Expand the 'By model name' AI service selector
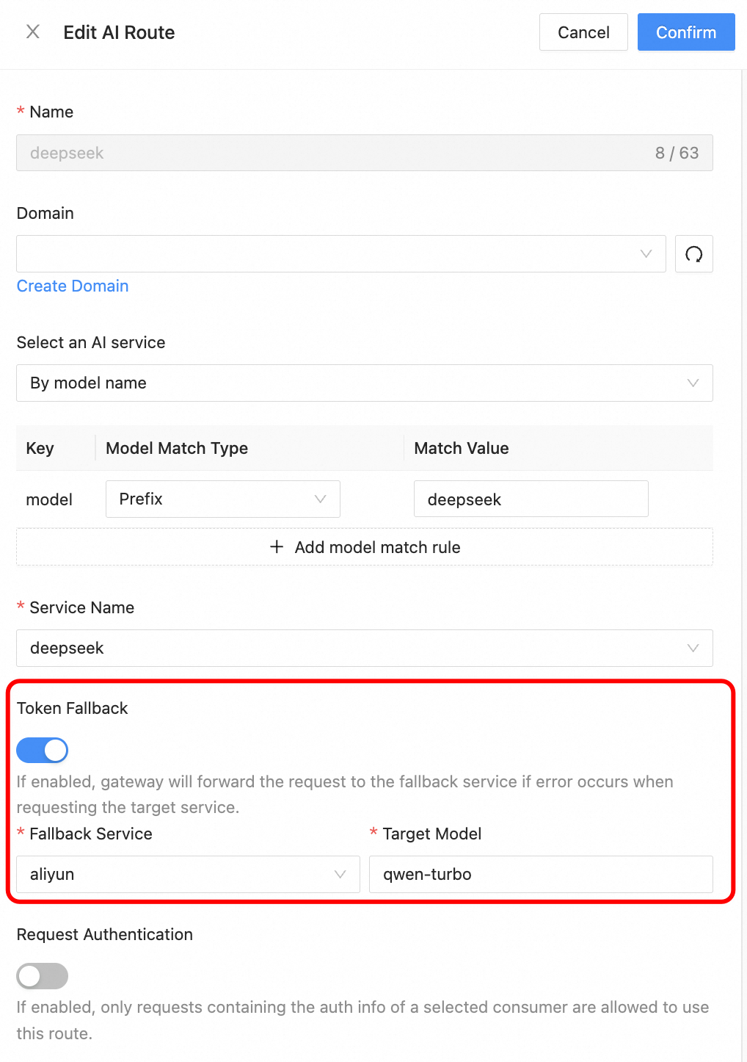Image resolution: width=747 pixels, height=1062 pixels. click(x=364, y=383)
